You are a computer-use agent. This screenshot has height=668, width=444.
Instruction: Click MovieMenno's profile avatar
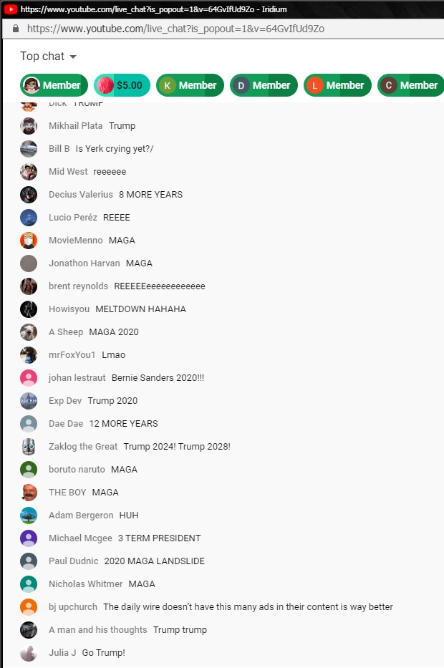click(x=29, y=241)
